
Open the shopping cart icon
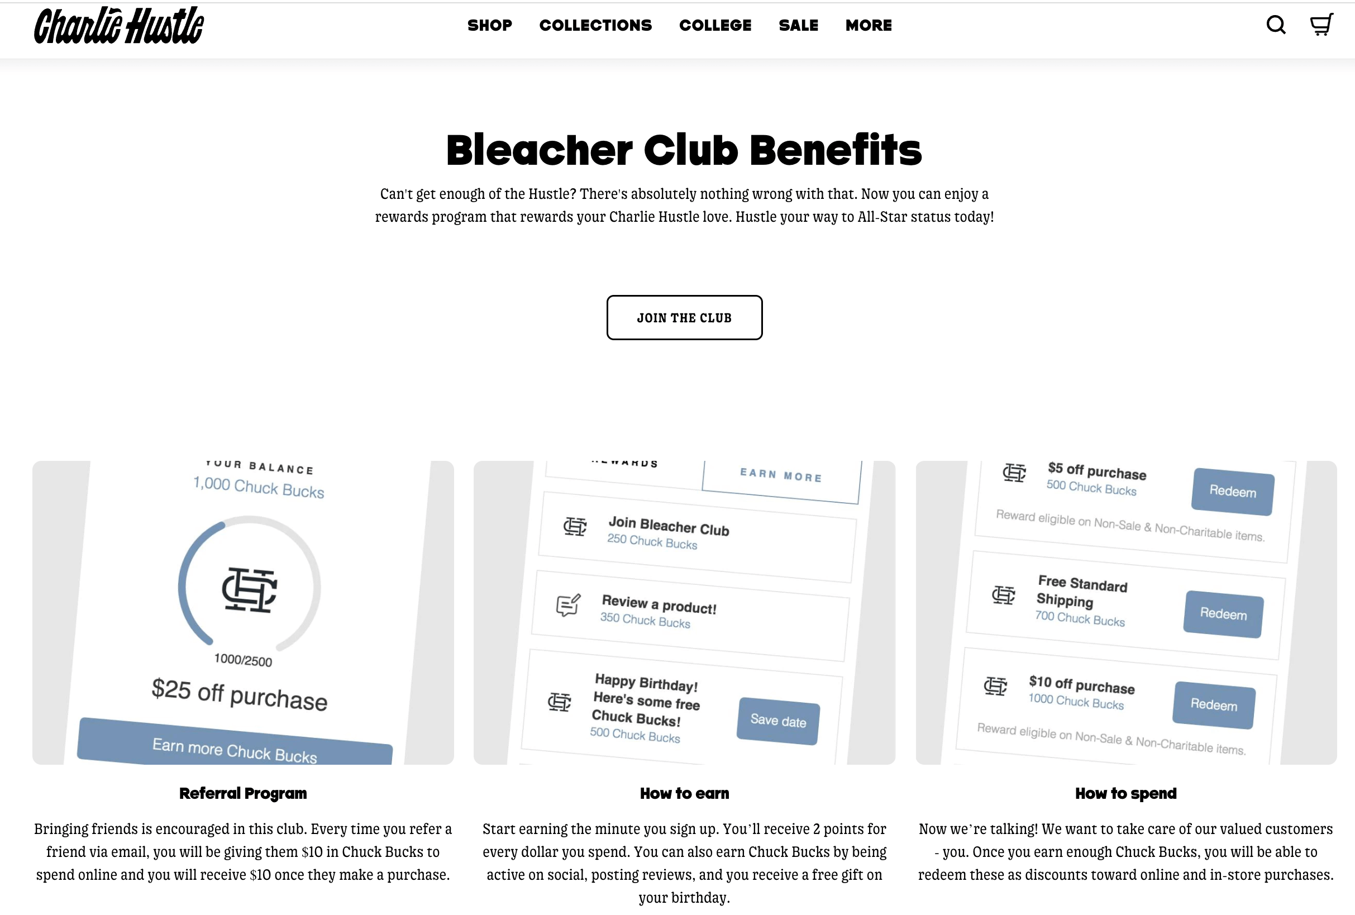click(1321, 25)
